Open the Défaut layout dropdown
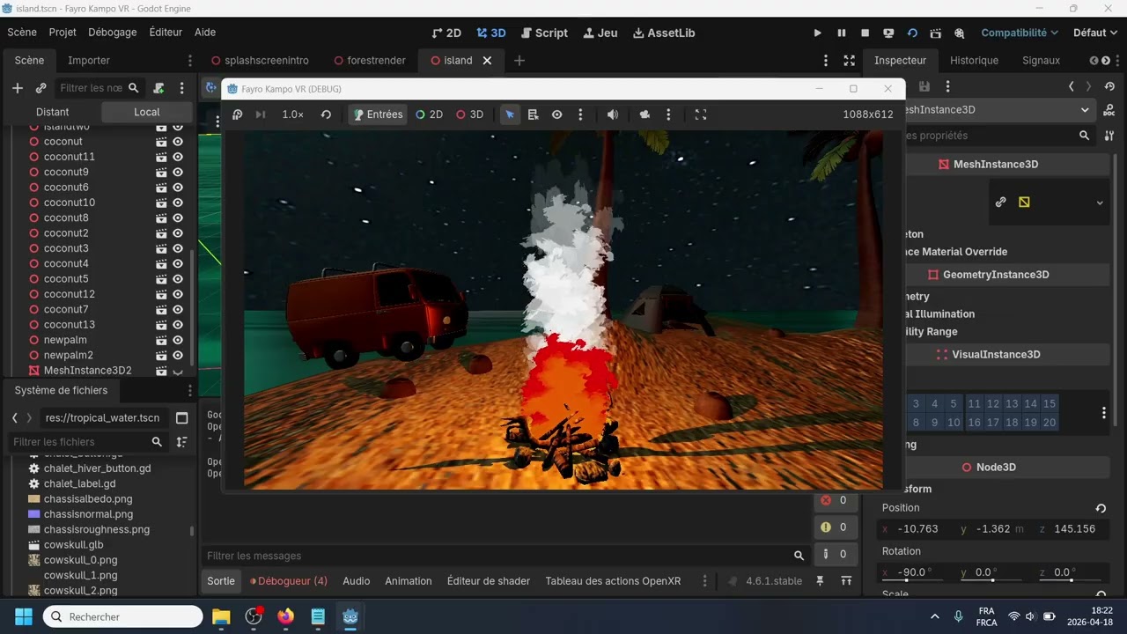This screenshot has width=1127, height=634. click(x=1095, y=33)
